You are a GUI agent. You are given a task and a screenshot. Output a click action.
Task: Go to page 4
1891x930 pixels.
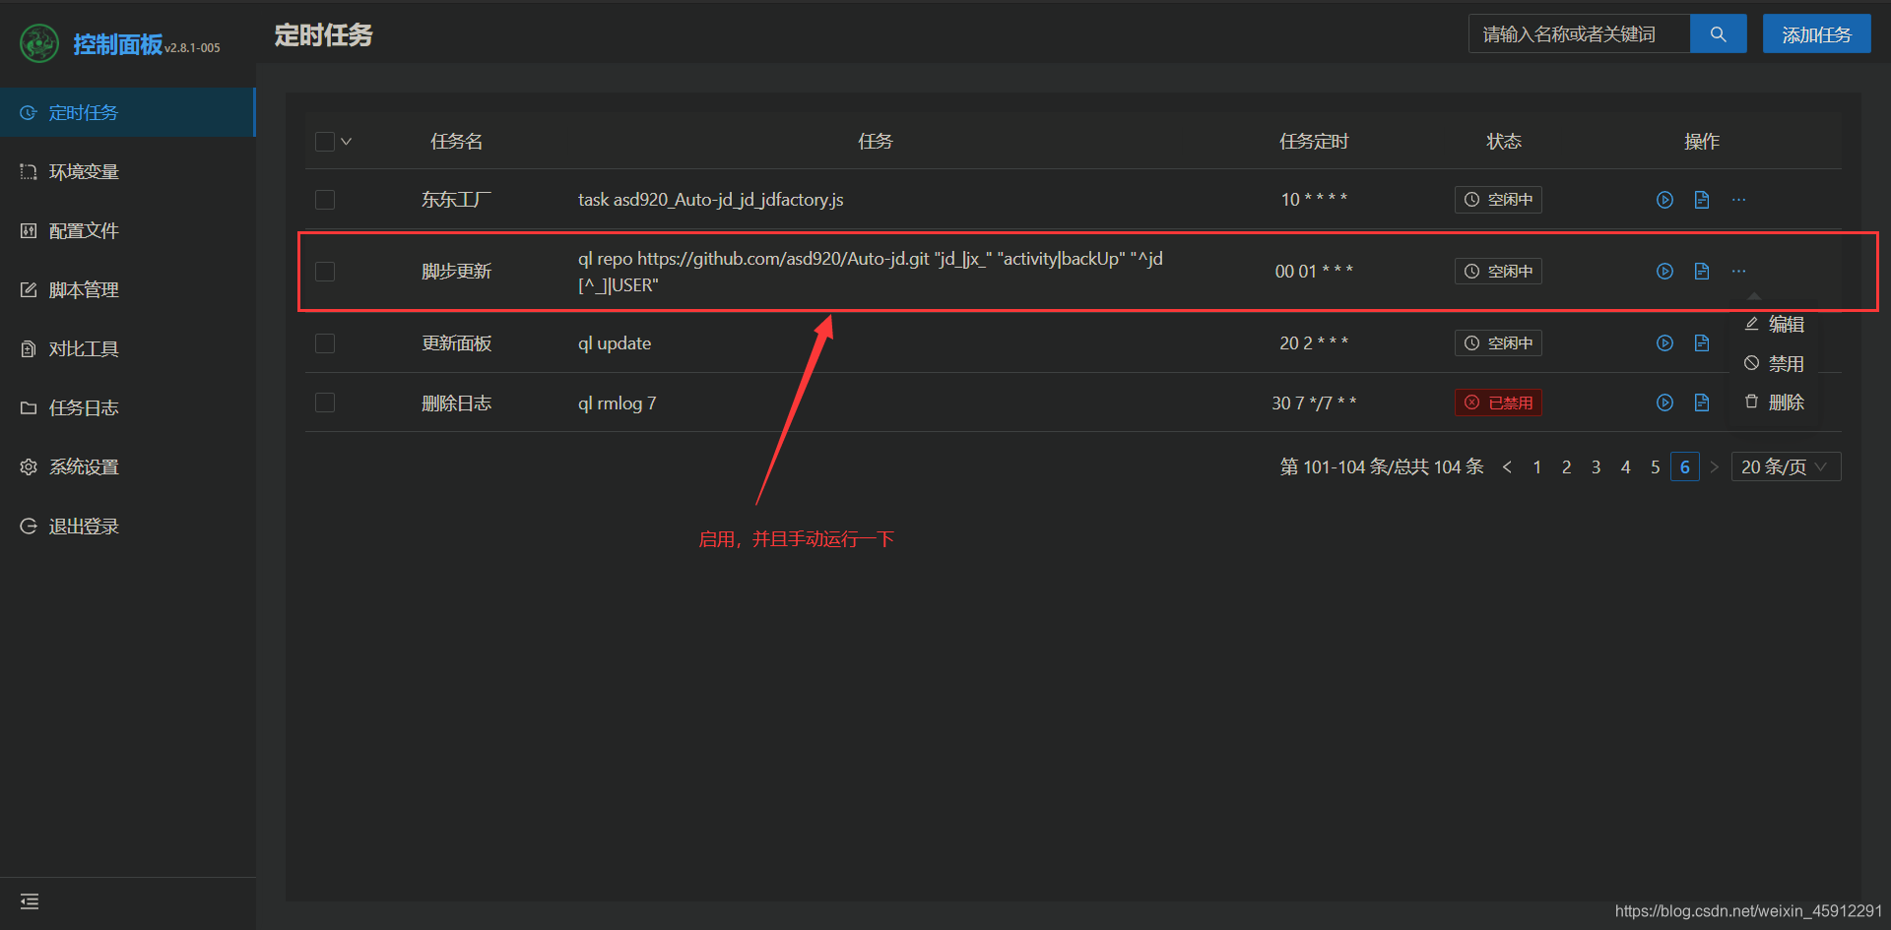(1625, 467)
